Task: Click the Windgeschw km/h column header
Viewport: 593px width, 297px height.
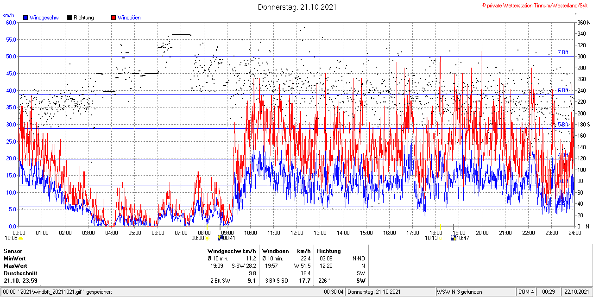Action: (x=232, y=251)
